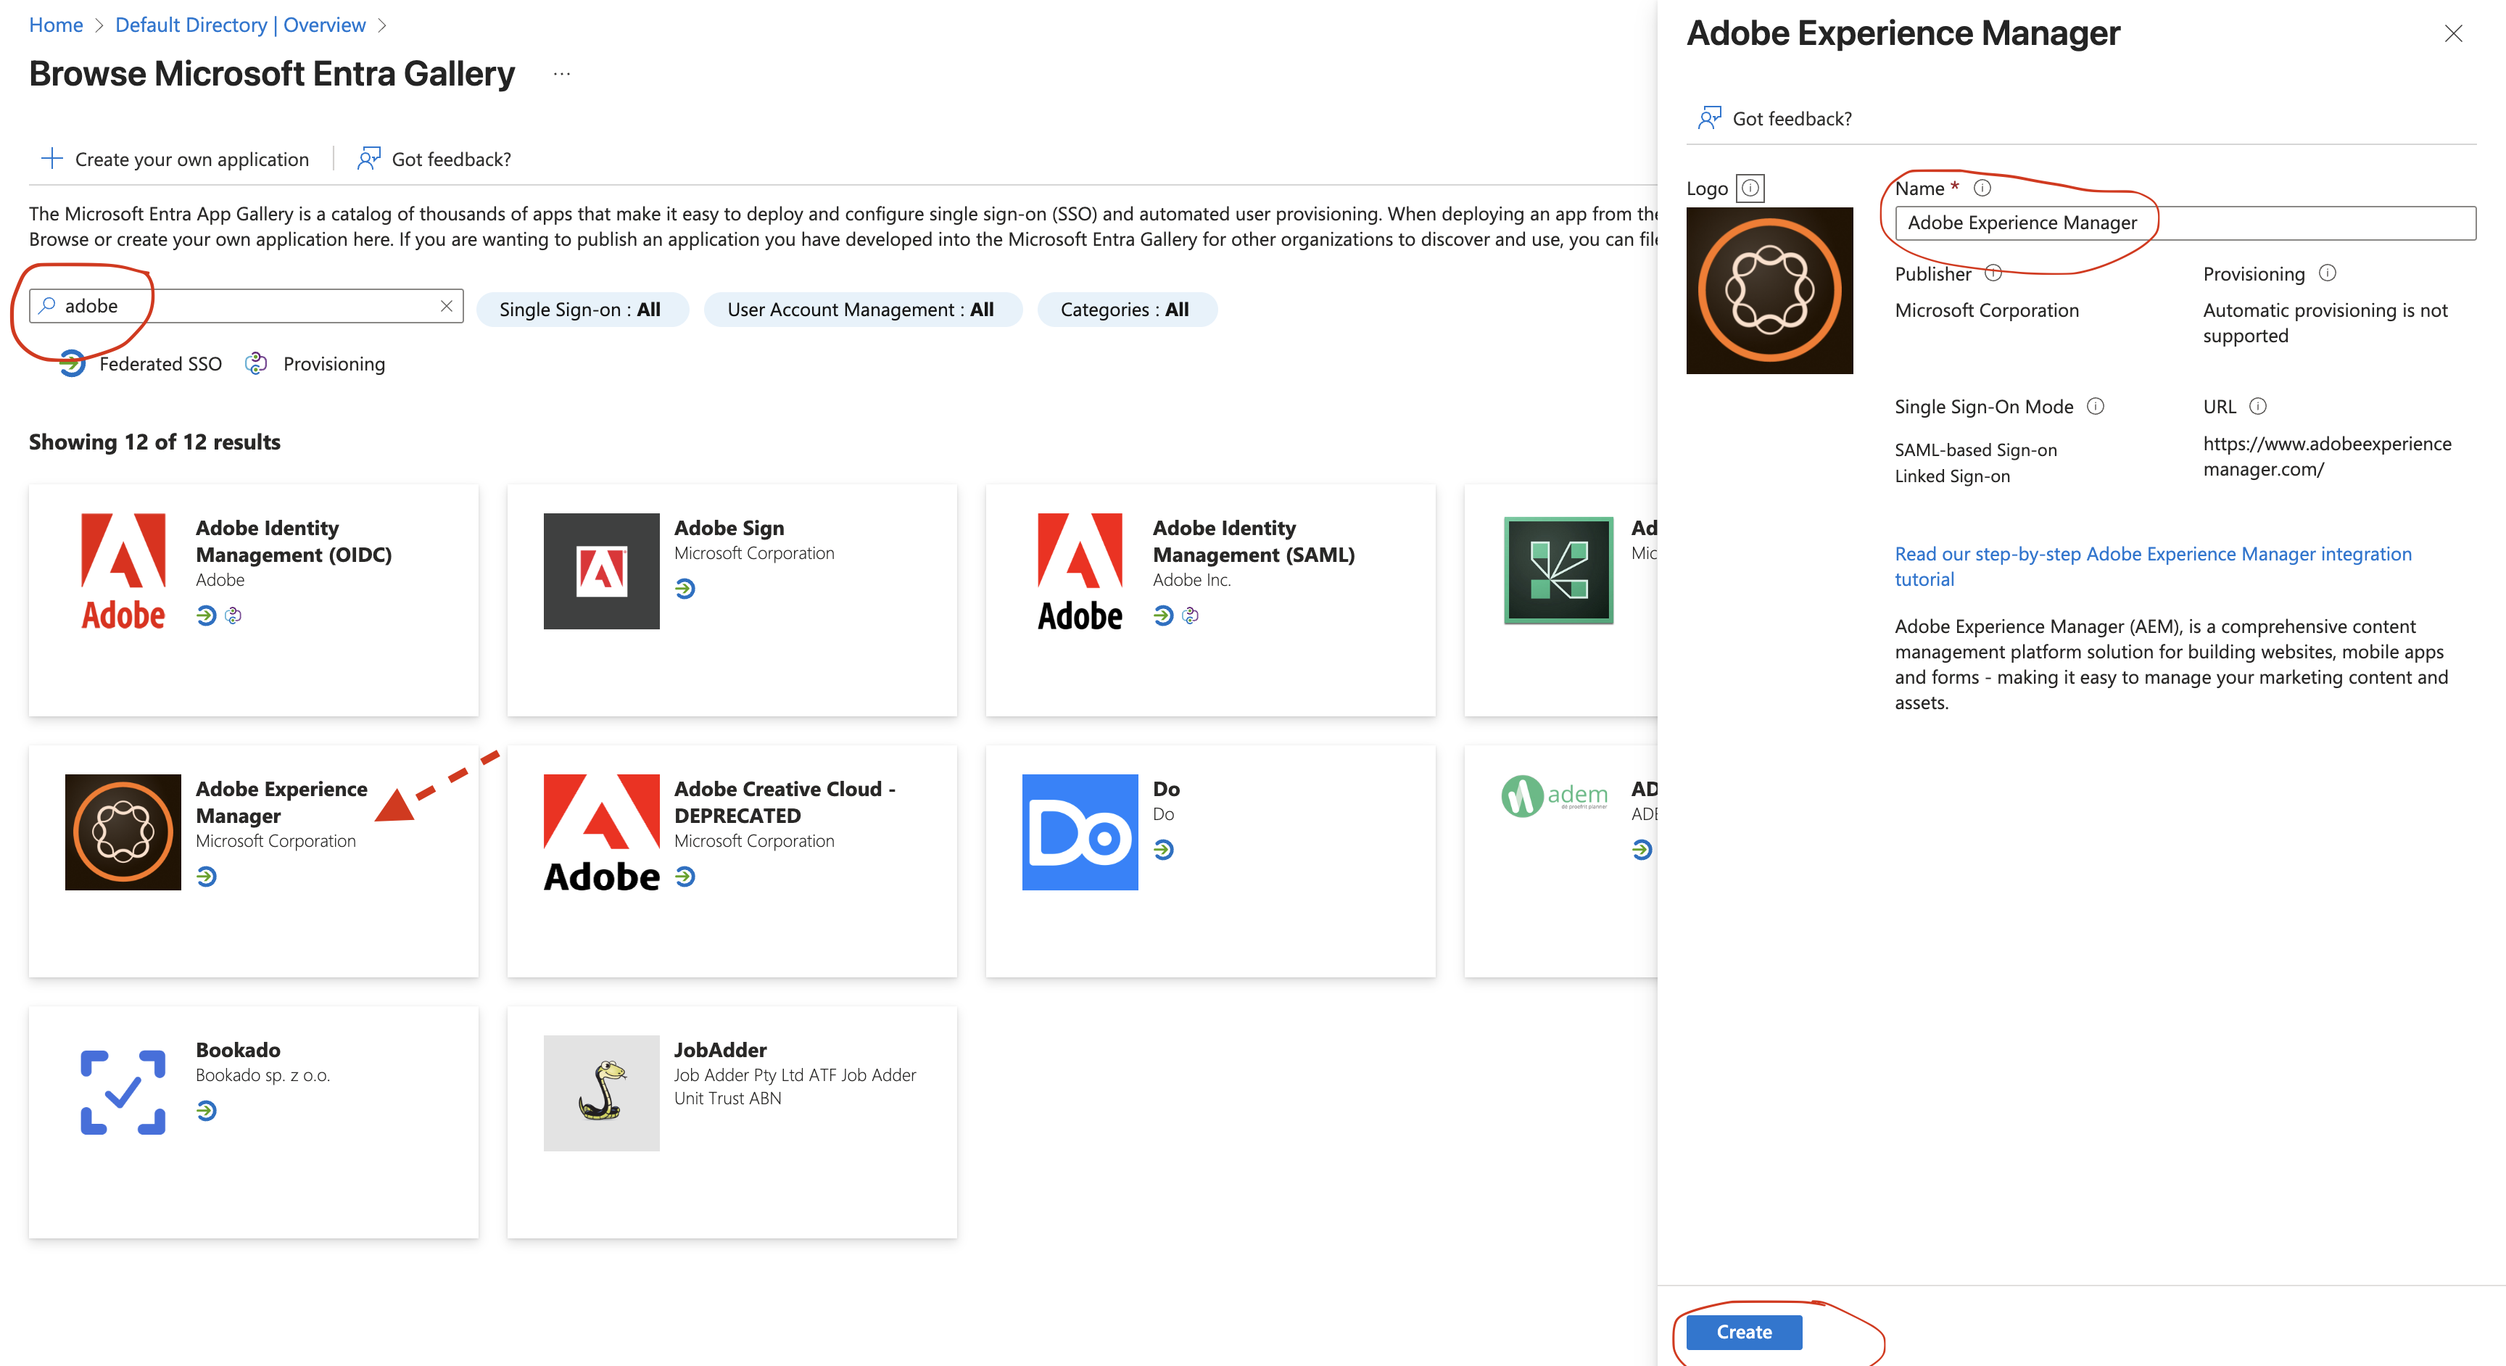Click the provisioning icon on Adobe Identity Management (OIDC) card
2506x1366 pixels.
tap(233, 616)
